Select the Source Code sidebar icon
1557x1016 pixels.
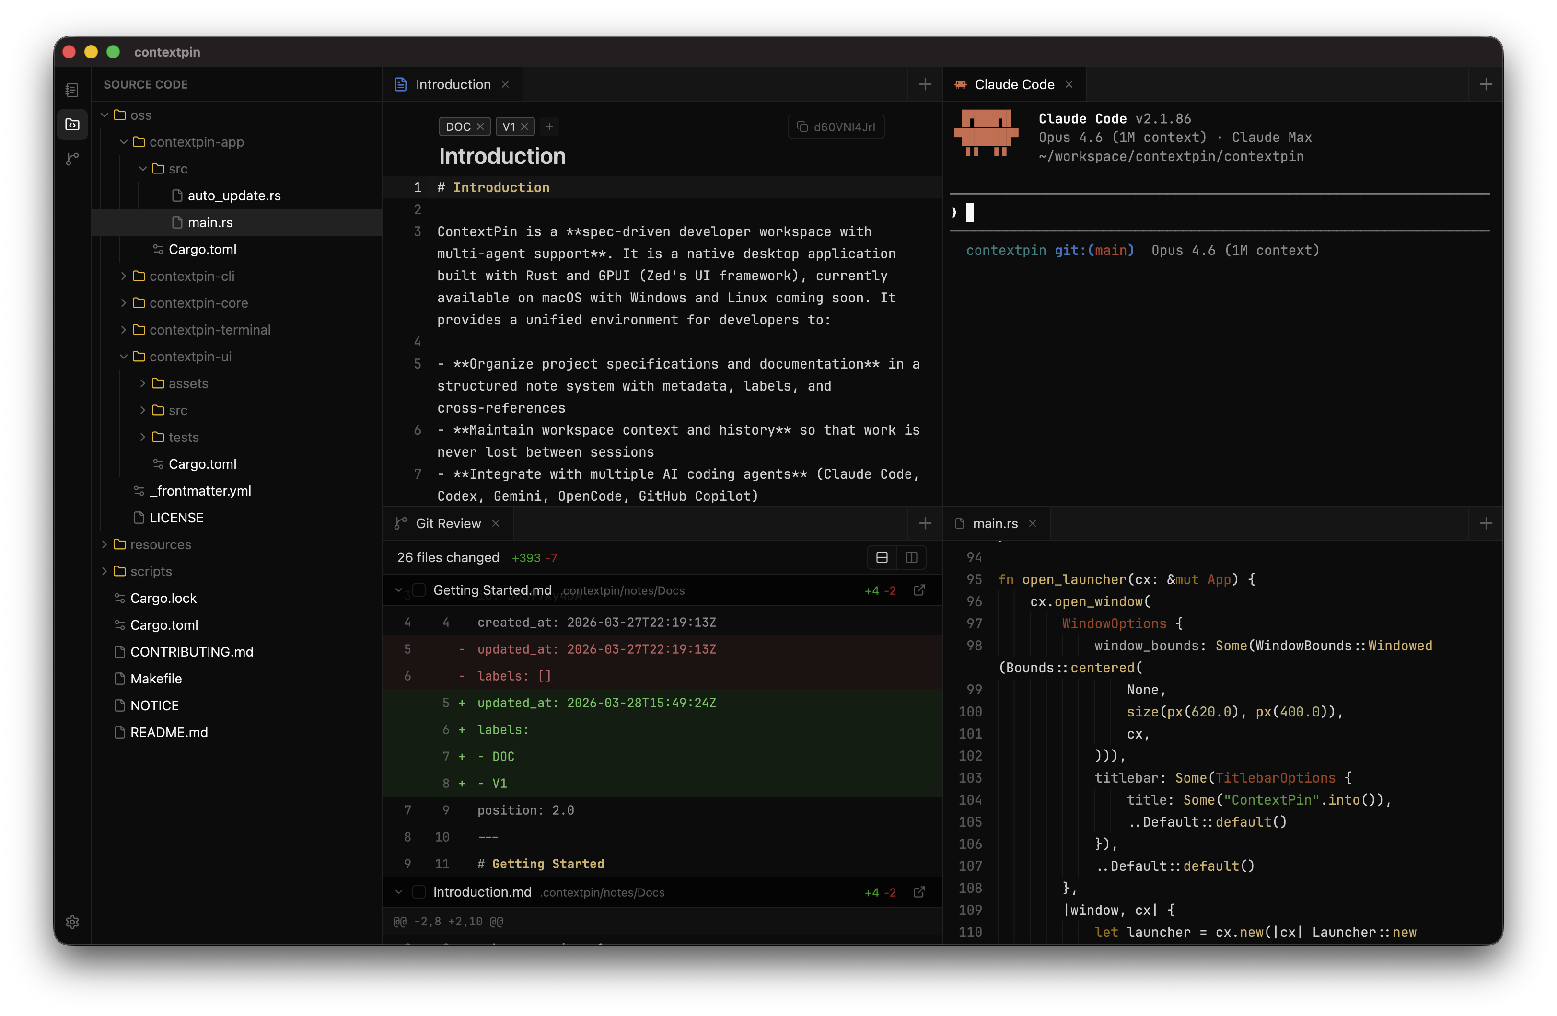72,124
